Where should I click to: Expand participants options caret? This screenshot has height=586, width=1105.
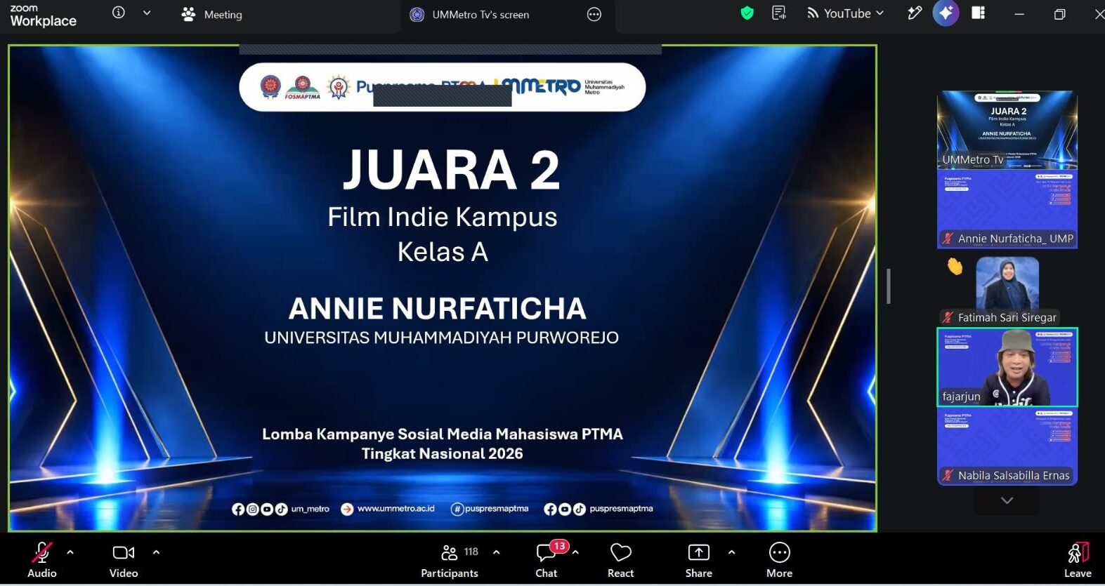(497, 552)
